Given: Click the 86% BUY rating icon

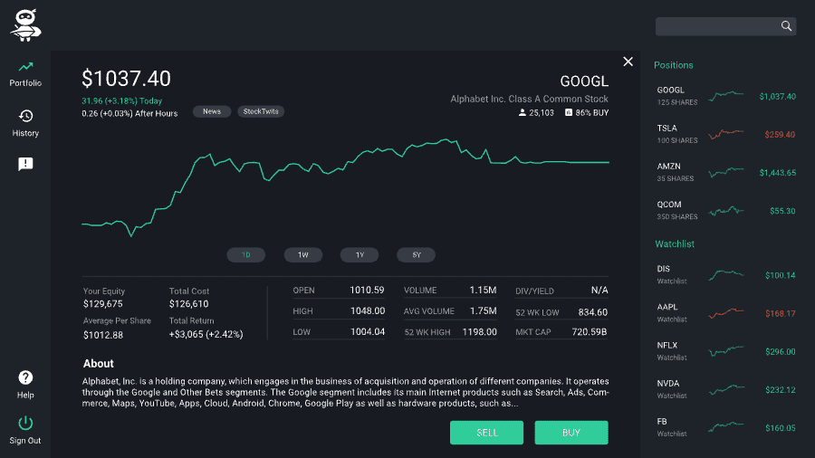Looking at the screenshot, I should coord(569,112).
